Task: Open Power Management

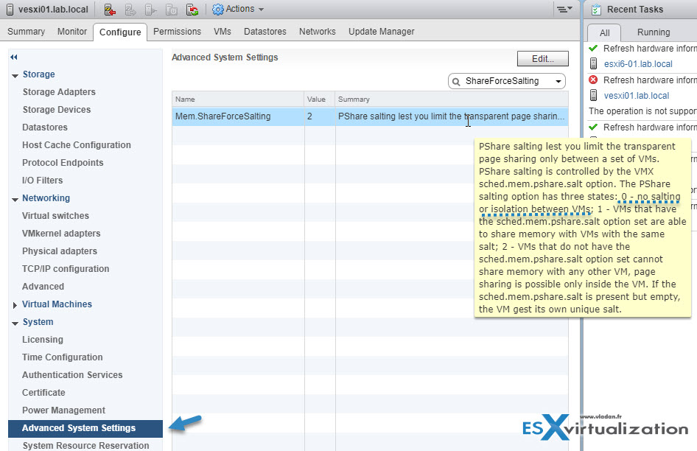Action: [x=63, y=410]
